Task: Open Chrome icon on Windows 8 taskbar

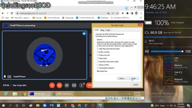Action: pos(24,94)
